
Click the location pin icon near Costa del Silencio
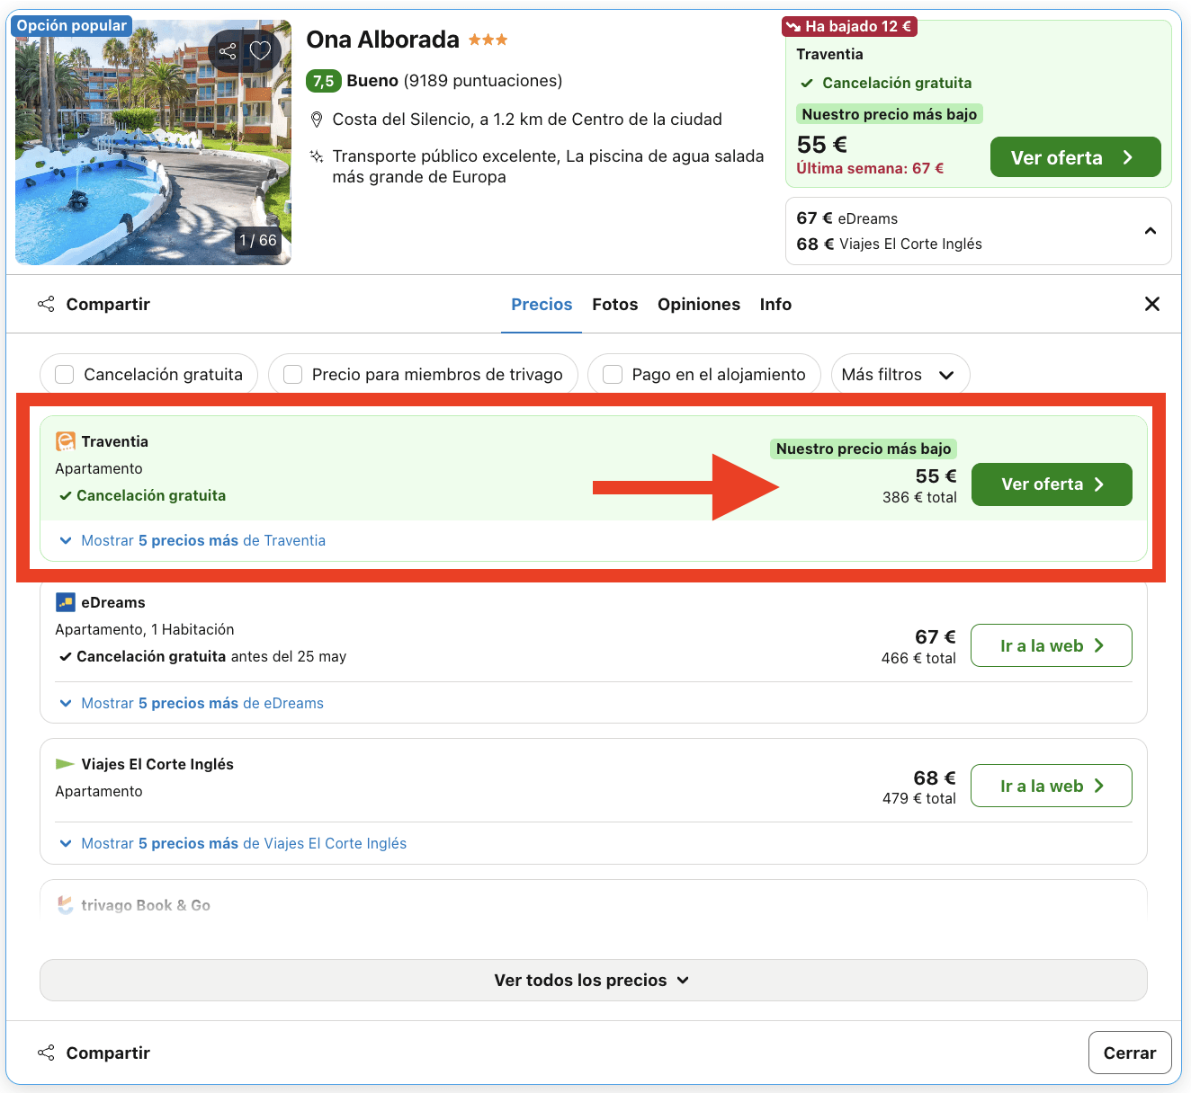pyautogui.click(x=317, y=119)
